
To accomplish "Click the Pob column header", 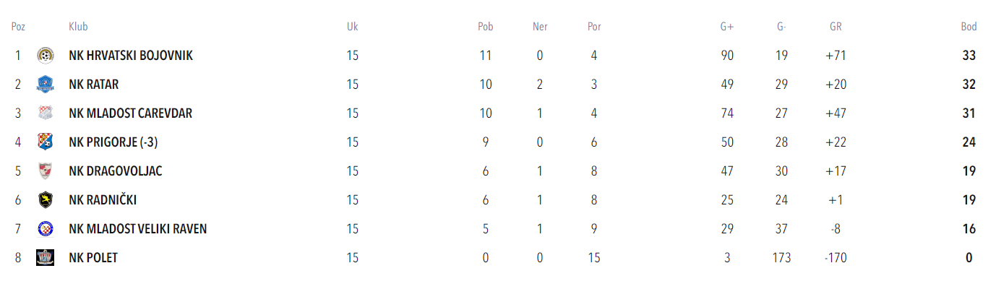I will [486, 27].
